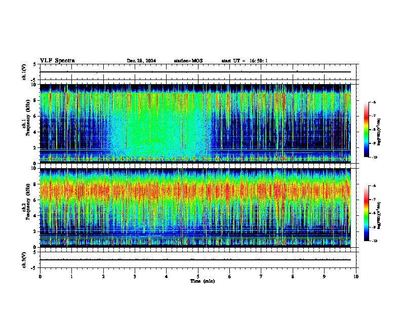The width and height of the screenshot is (401, 310).
Task: Select the date label Dec. 28, 2024
Action: point(141,61)
